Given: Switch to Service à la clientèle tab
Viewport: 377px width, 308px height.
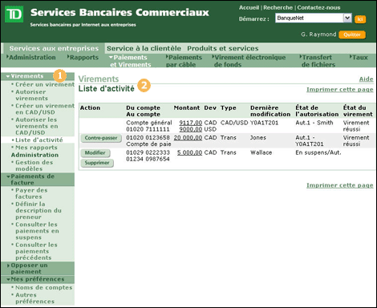Looking at the screenshot, I should coord(144,49).
